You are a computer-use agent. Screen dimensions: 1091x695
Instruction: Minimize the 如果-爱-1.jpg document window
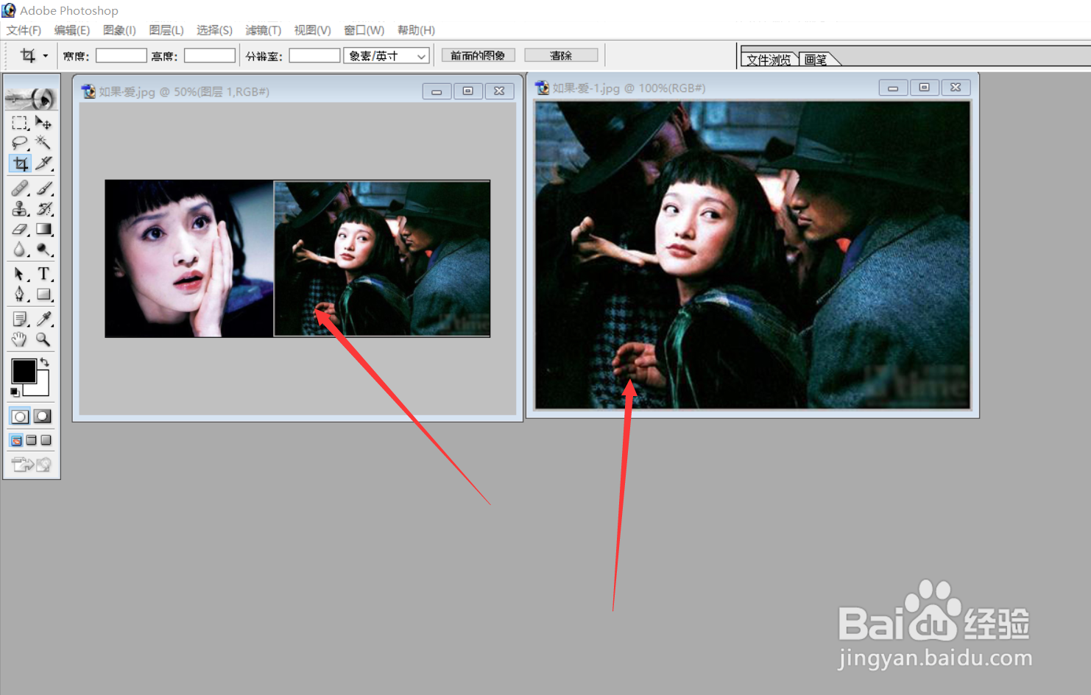click(x=893, y=88)
